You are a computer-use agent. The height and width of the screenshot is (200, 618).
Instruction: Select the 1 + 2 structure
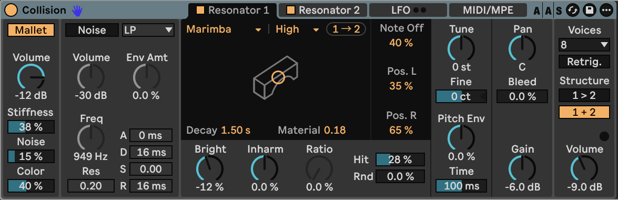[x=584, y=112]
